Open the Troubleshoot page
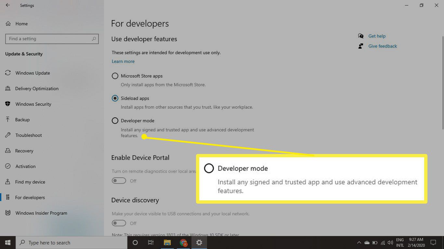 (x=29, y=135)
